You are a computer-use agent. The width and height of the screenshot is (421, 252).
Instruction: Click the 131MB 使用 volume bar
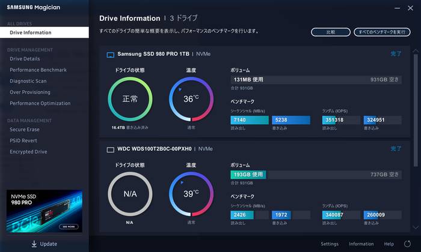[x=316, y=80]
